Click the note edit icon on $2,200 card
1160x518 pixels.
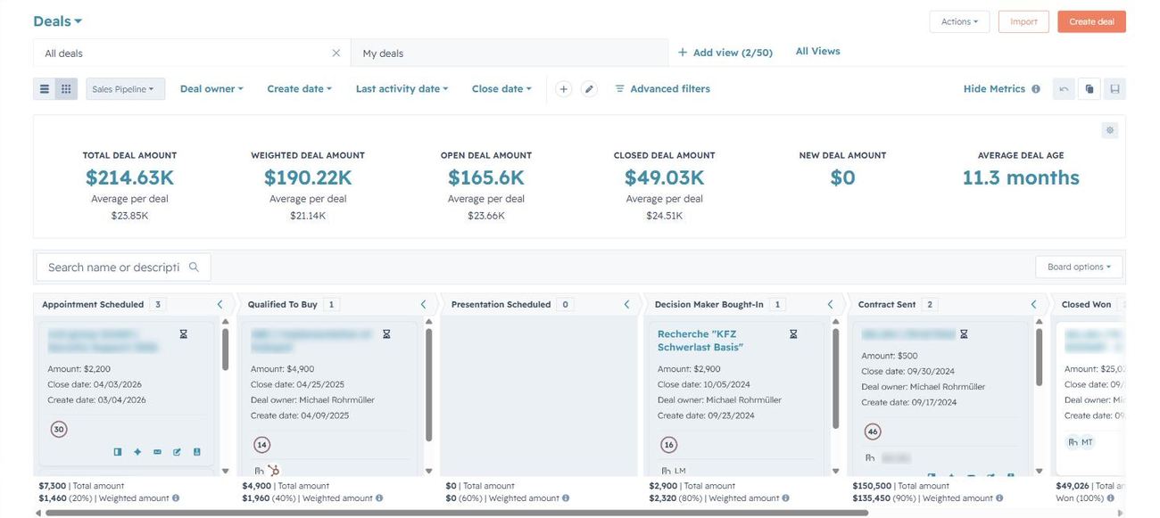pyautogui.click(x=177, y=452)
